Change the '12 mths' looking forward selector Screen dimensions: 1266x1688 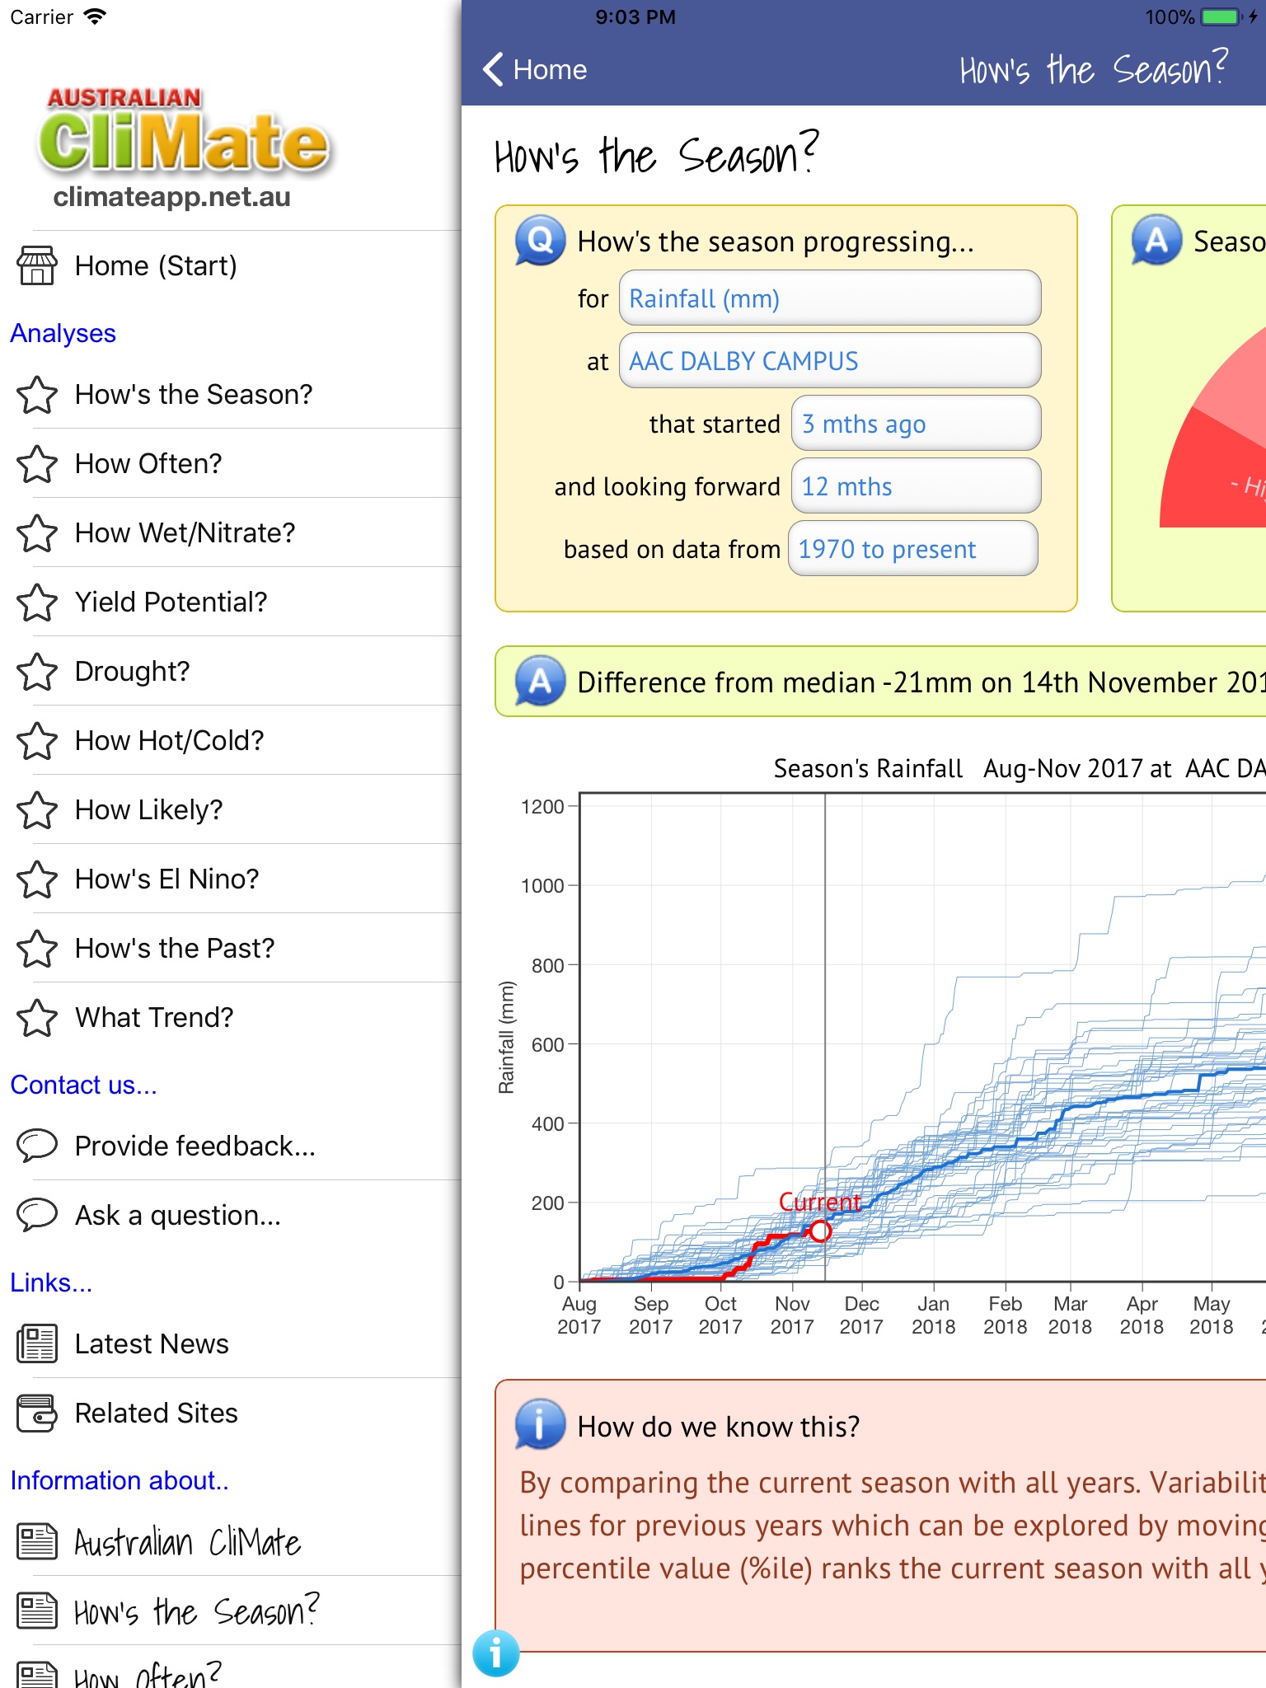916,486
